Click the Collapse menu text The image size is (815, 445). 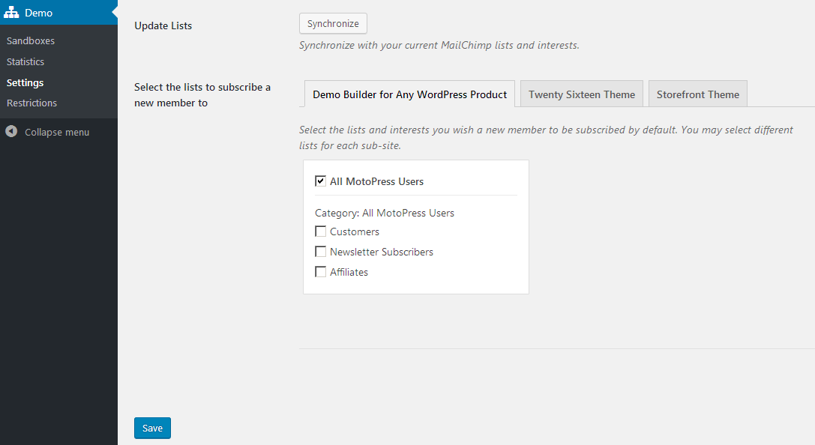57,133
